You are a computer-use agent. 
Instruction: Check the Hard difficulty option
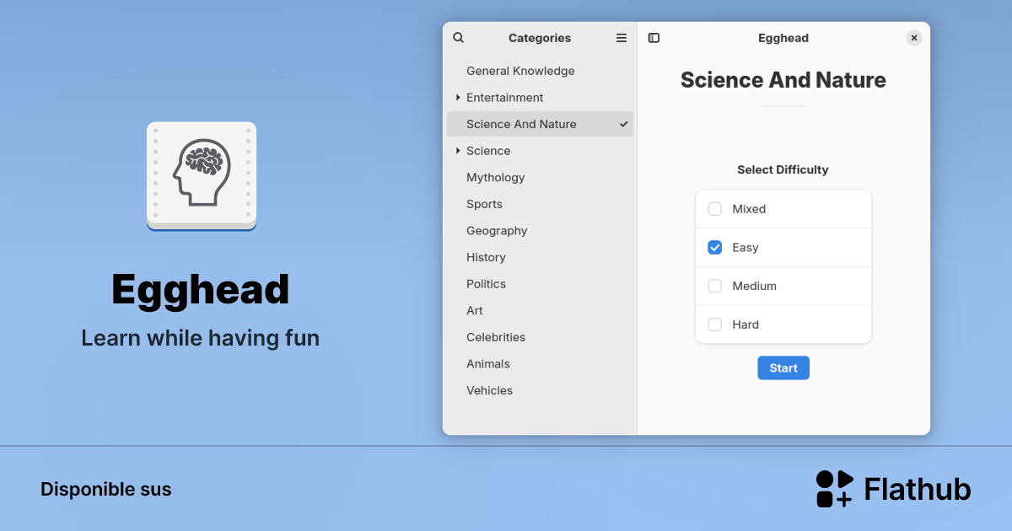click(x=714, y=324)
